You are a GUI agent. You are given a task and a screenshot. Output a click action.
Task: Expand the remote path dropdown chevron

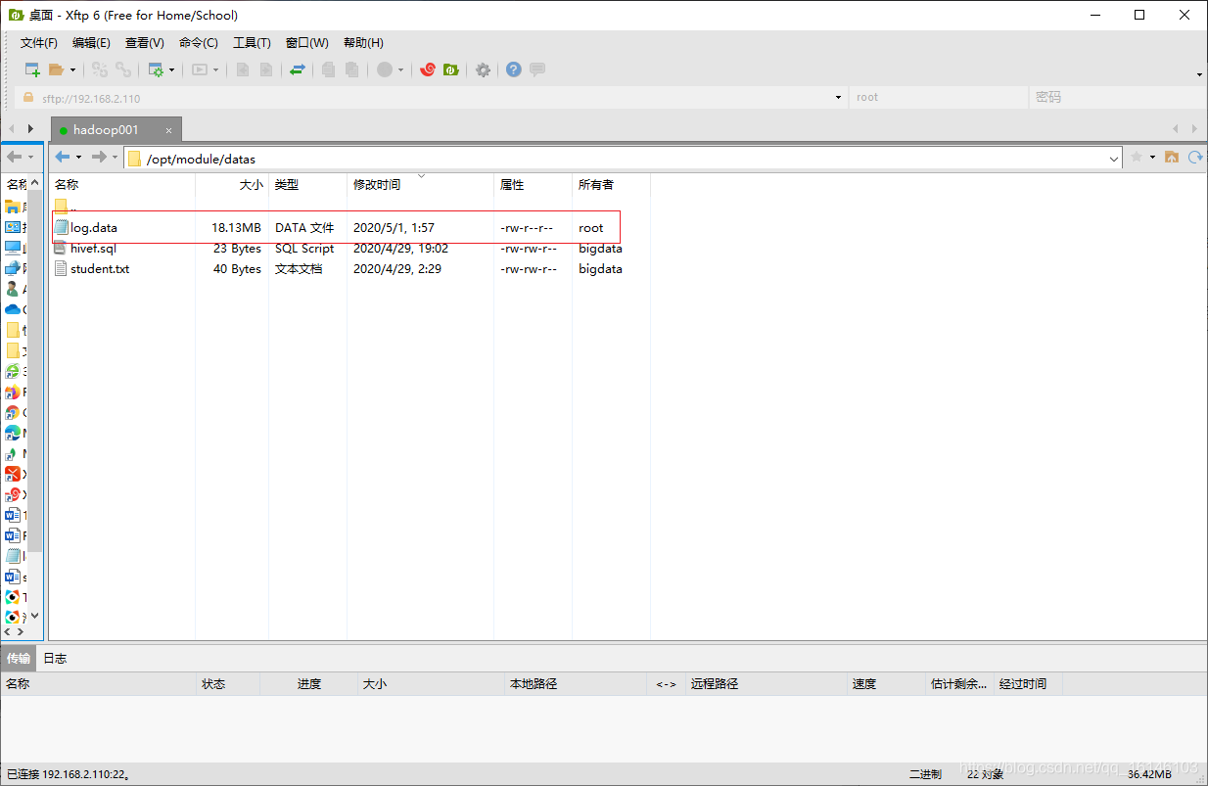click(1114, 159)
